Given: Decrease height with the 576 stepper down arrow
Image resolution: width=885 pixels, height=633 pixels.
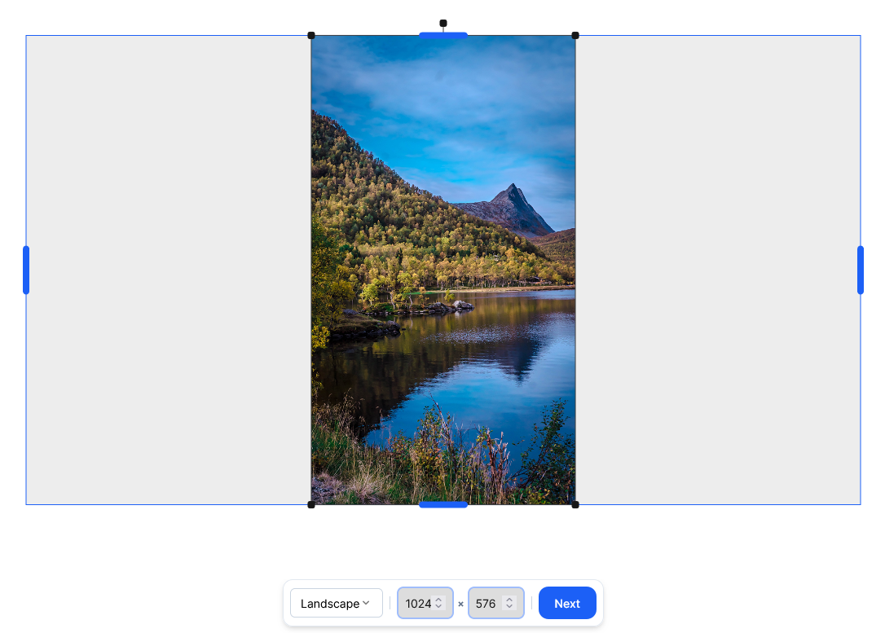Looking at the screenshot, I should pyautogui.click(x=510, y=607).
